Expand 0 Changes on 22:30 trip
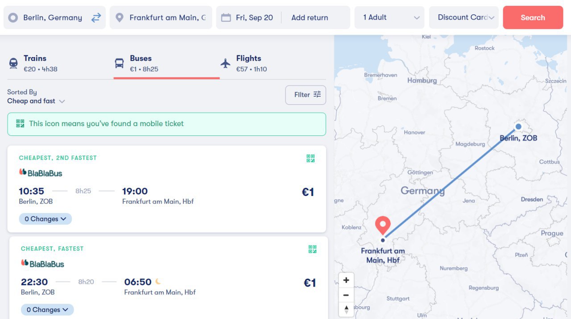 tap(47, 310)
